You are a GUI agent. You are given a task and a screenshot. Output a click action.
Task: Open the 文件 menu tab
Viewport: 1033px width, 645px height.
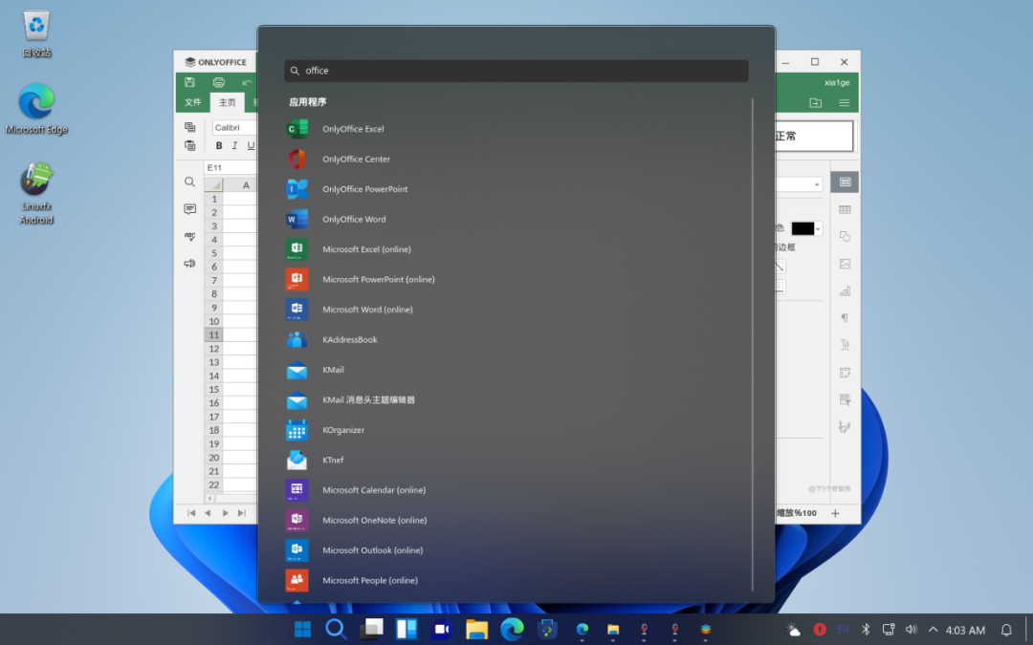pyautogui.click(x=194, y=102)
